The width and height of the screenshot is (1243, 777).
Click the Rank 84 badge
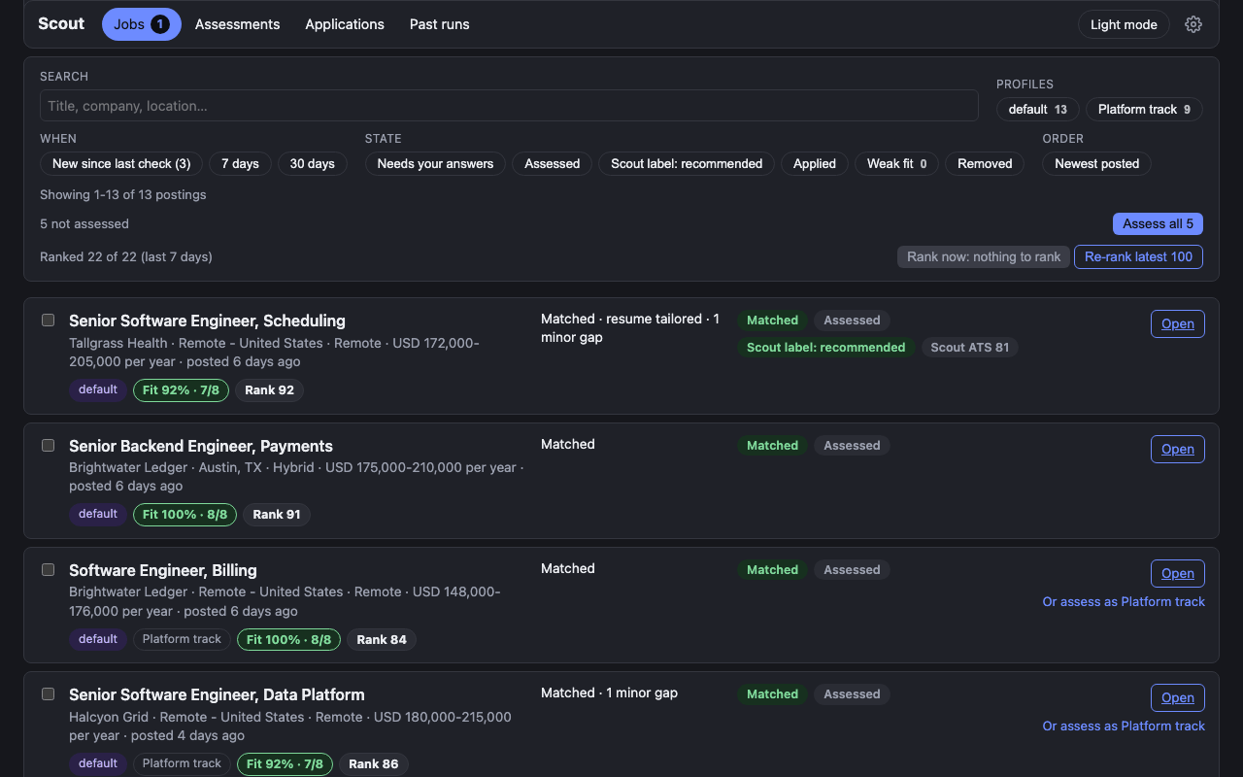(x=382, y=640)
